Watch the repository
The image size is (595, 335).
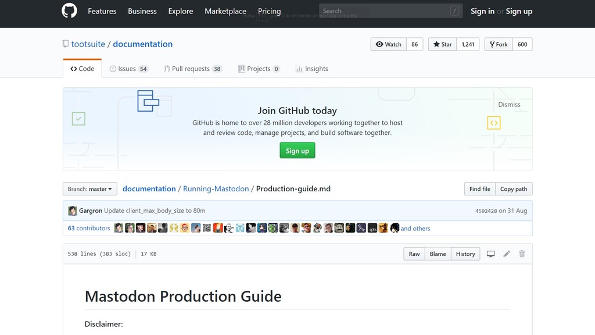coord(388,44)
